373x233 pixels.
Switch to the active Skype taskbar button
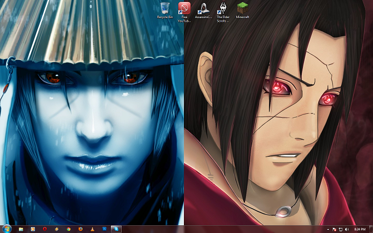point(117,228)
